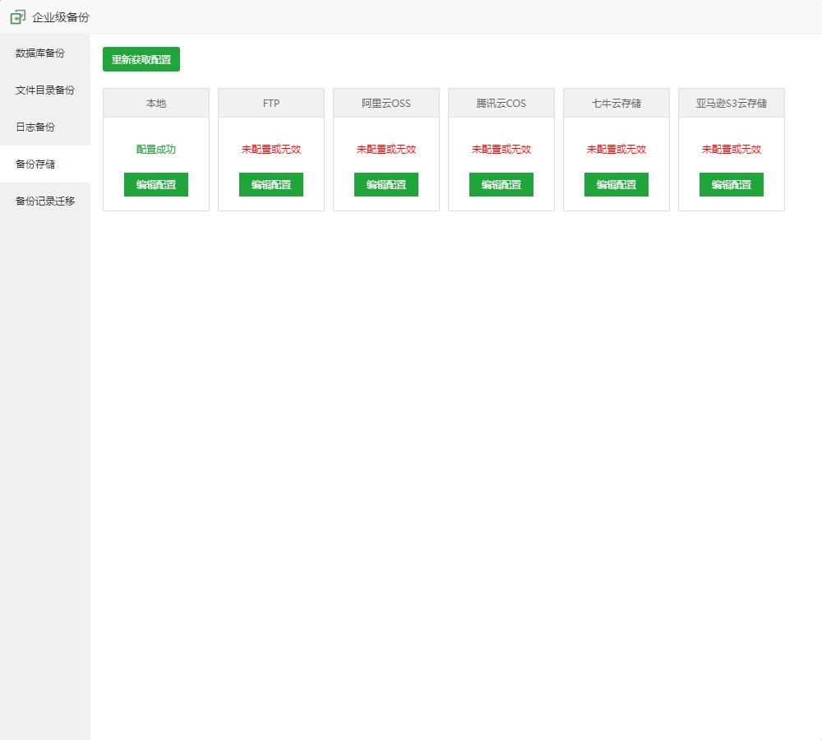Image resolution: width=822 pixels, height=740 pixels.
Task: Select the 日志备份 sidebar tab
Action: (35, 127)
